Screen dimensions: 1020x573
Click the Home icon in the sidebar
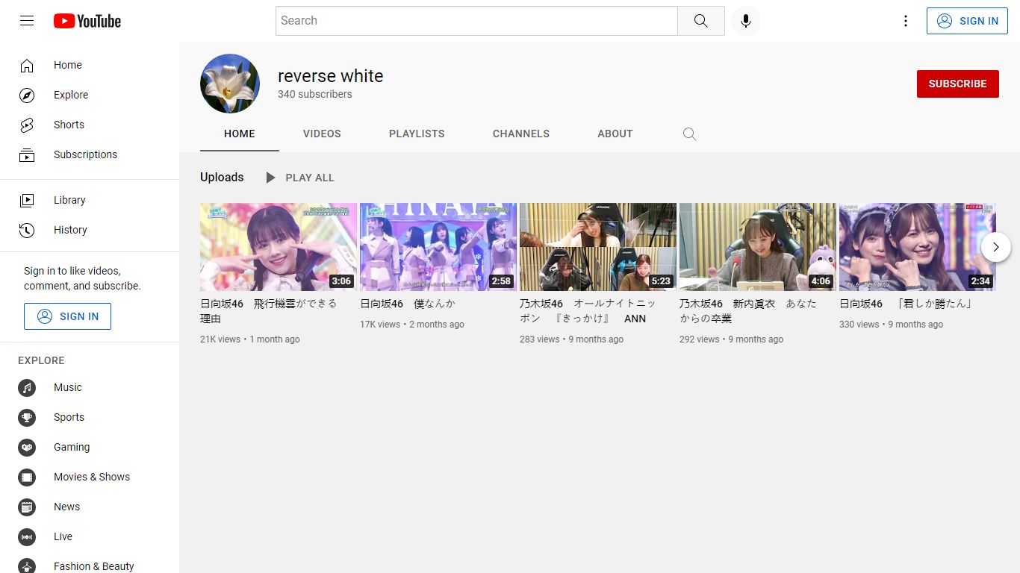(27, 65)
